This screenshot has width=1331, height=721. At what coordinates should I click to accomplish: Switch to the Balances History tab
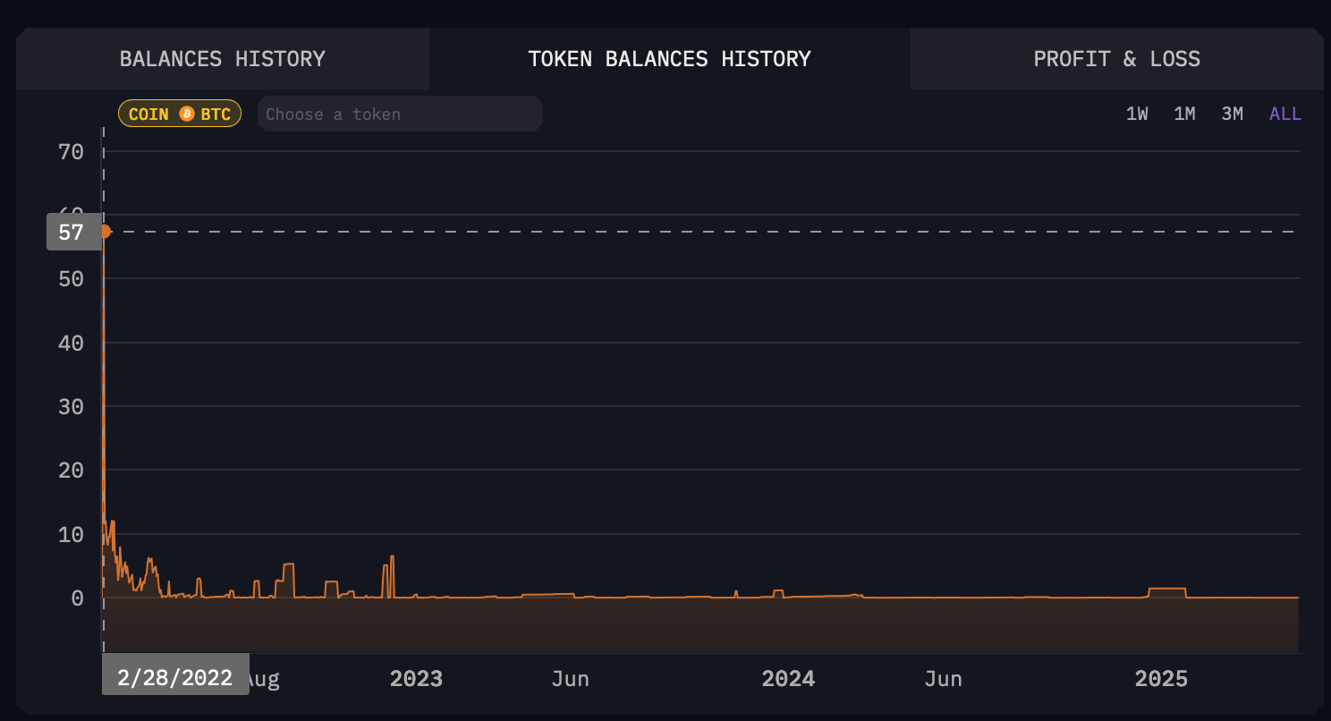point(222,59)
